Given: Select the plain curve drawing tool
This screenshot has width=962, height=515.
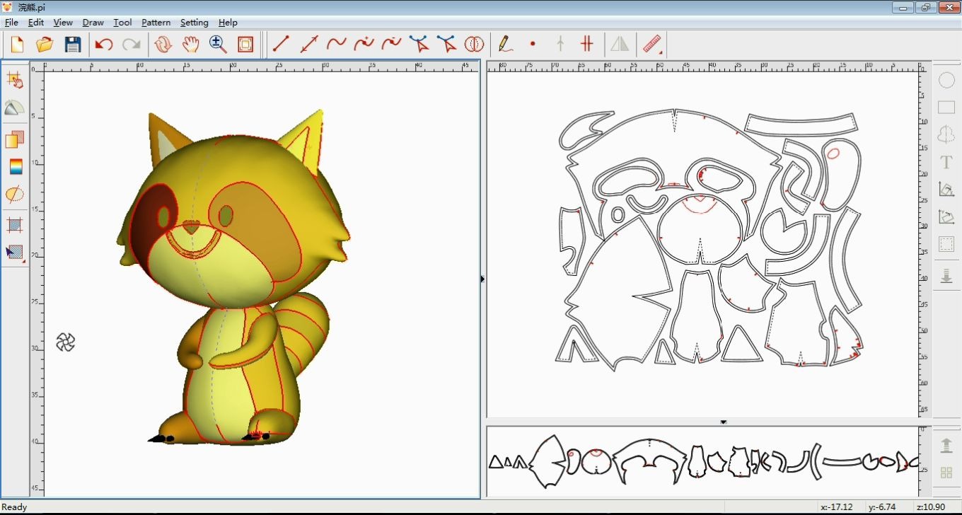Looking at the screenshot, I should [x=336, y=45].
